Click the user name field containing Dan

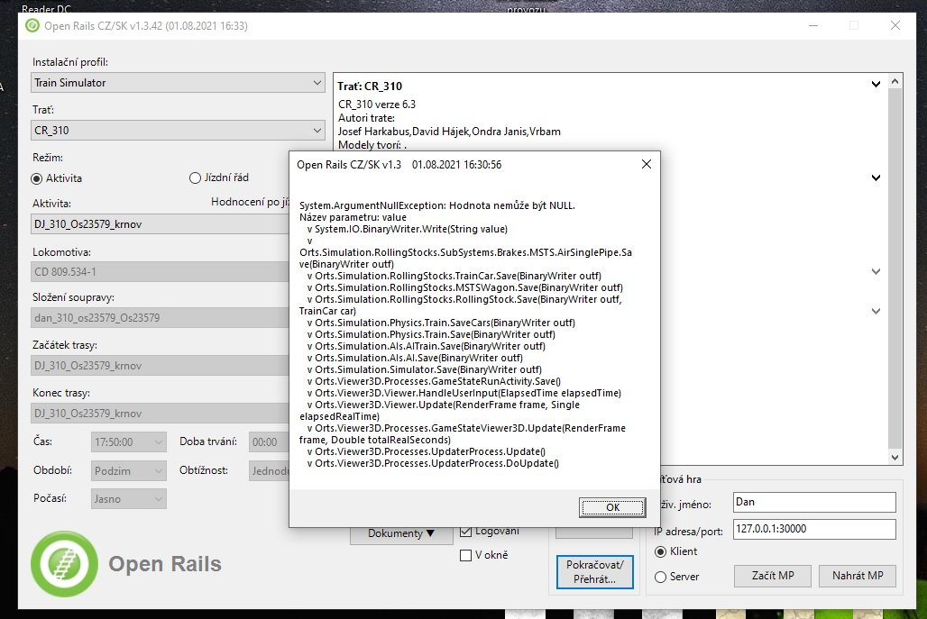pyautogui.click(x=814, y=502)
